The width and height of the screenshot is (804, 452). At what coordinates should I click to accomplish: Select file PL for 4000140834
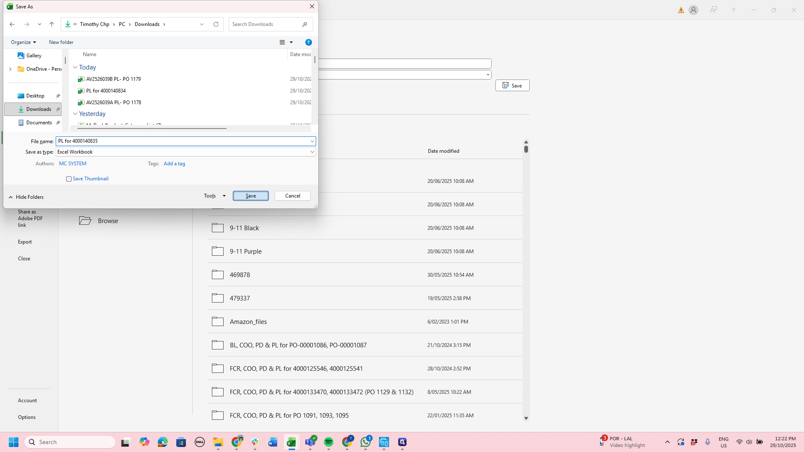pyautogui.click(x=106, y=91)
